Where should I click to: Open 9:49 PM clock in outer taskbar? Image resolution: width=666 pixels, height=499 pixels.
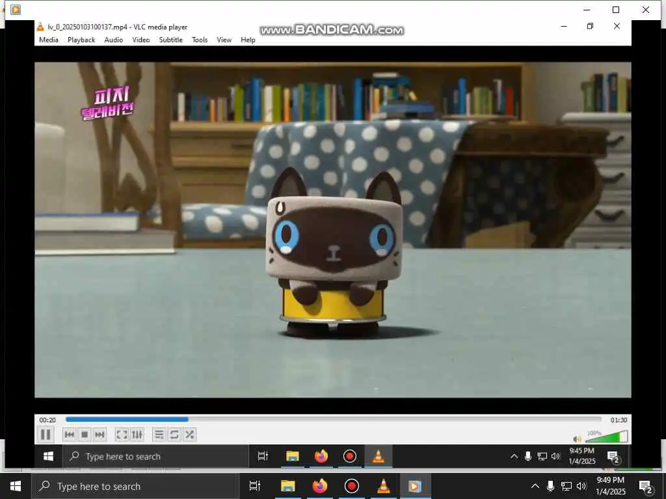610,486
